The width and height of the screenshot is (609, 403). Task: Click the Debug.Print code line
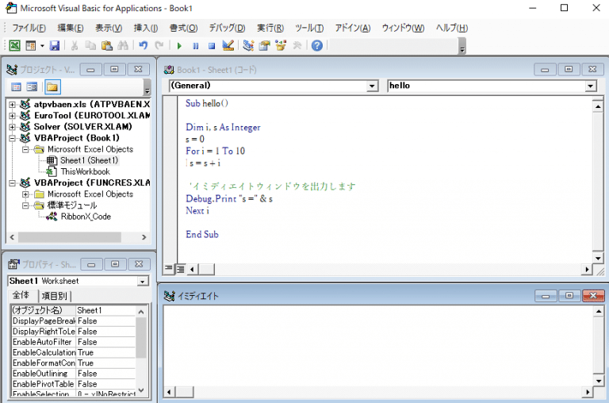tap(229, 199)
